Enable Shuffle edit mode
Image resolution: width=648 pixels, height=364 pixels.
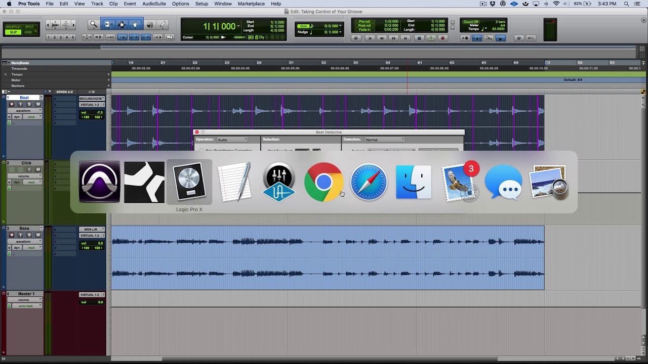pos(13,27)
